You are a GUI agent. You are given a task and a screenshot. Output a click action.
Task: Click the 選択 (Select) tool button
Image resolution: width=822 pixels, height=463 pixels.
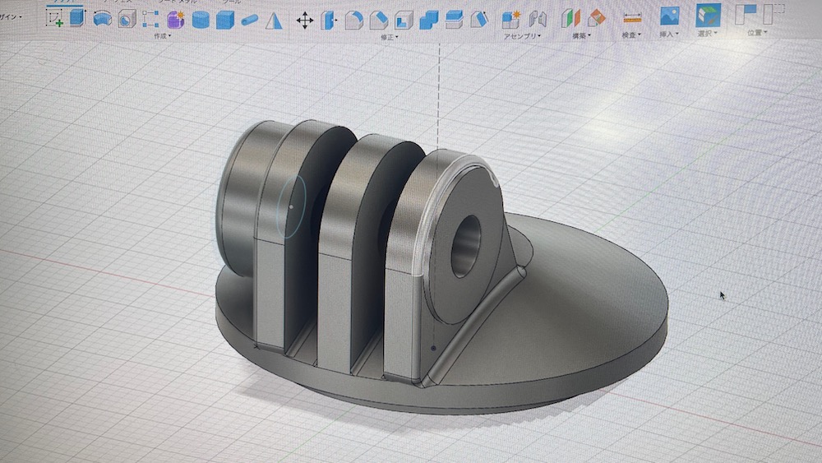[x=707, y=15]
